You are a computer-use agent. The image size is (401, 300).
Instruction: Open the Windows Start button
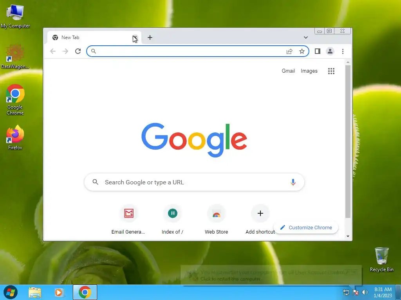tap(11, 292)
